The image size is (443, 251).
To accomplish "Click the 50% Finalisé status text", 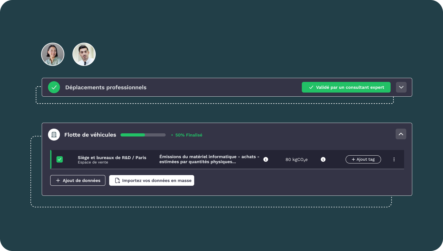I will [189, 135].
